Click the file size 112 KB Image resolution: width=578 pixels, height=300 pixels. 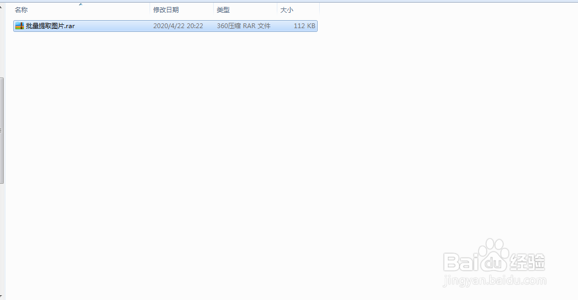pos(304,26)
